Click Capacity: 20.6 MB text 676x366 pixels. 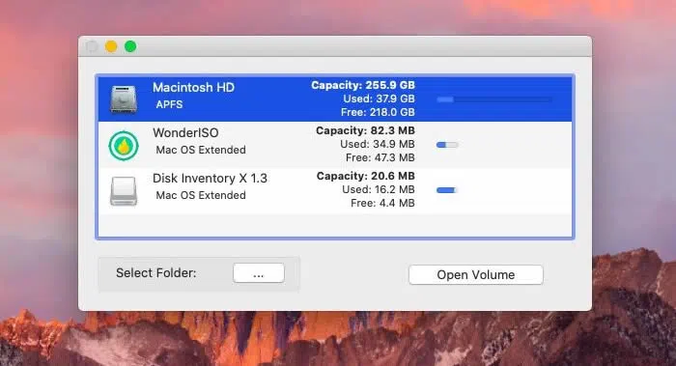(x=366, y=176)
